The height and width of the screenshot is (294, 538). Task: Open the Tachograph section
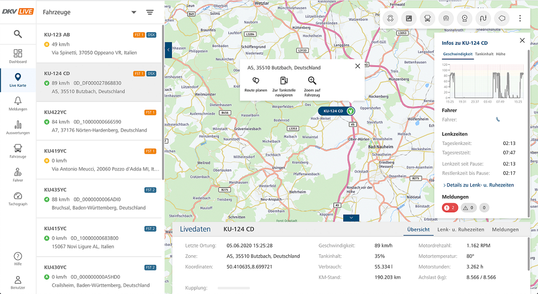pos(18,199)
